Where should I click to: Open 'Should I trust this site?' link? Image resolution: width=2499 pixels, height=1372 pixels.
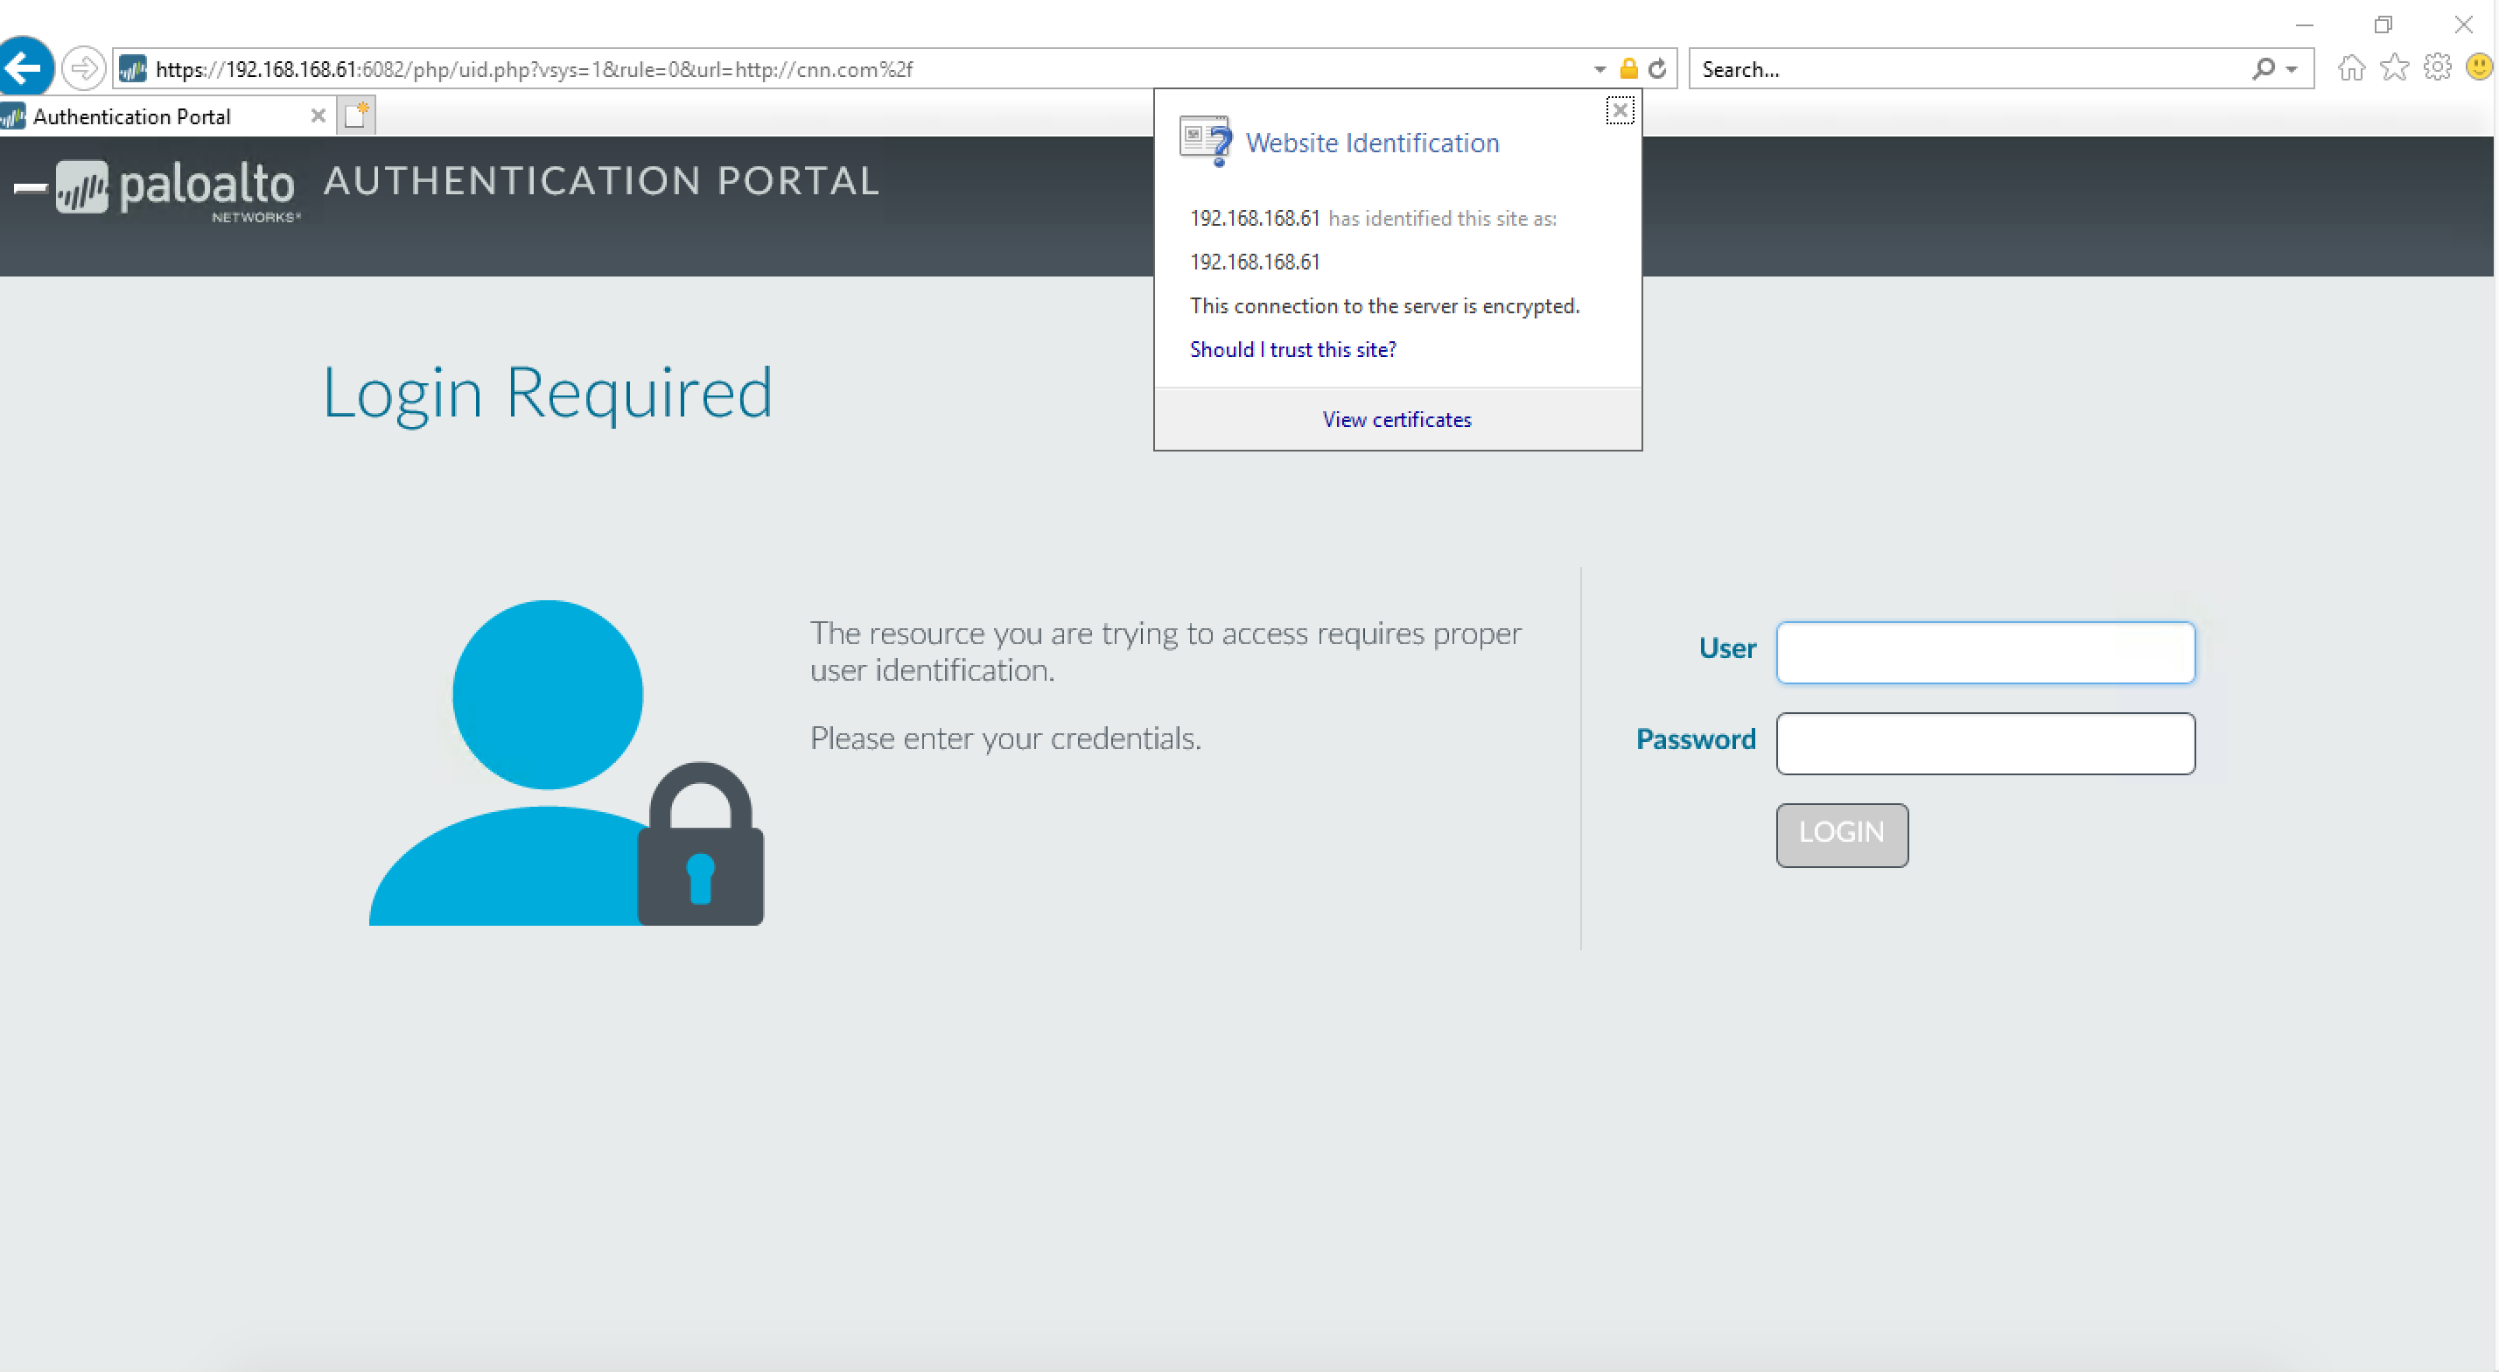coord(1292,349)
